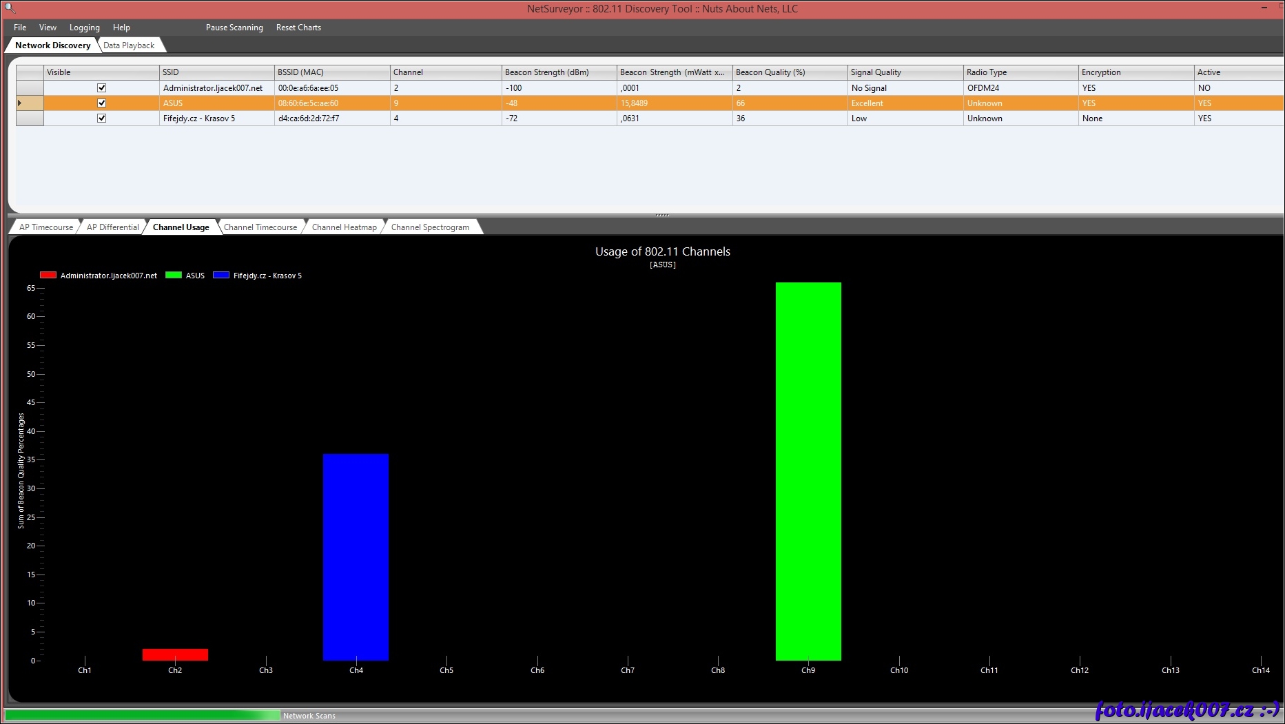Switch to AP Timecourse tab
The width and height of the screenshot is (1285, 724).
(x=45, y=227)
